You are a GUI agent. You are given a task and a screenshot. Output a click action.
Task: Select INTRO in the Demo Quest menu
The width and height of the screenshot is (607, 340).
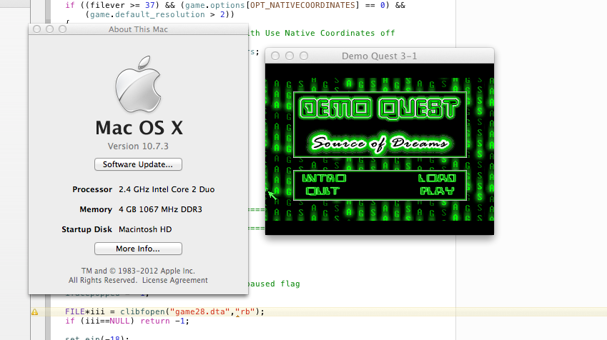(325, 179)
